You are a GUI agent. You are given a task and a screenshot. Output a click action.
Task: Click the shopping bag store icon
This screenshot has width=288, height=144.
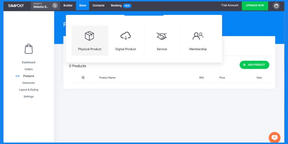coord(28,49)
